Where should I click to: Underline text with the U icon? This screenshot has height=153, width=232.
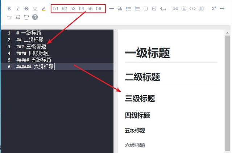(x=35, y=9)
